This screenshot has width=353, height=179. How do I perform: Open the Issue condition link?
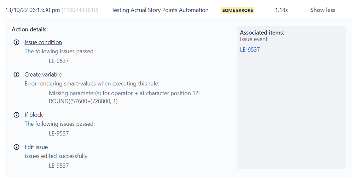43,42
